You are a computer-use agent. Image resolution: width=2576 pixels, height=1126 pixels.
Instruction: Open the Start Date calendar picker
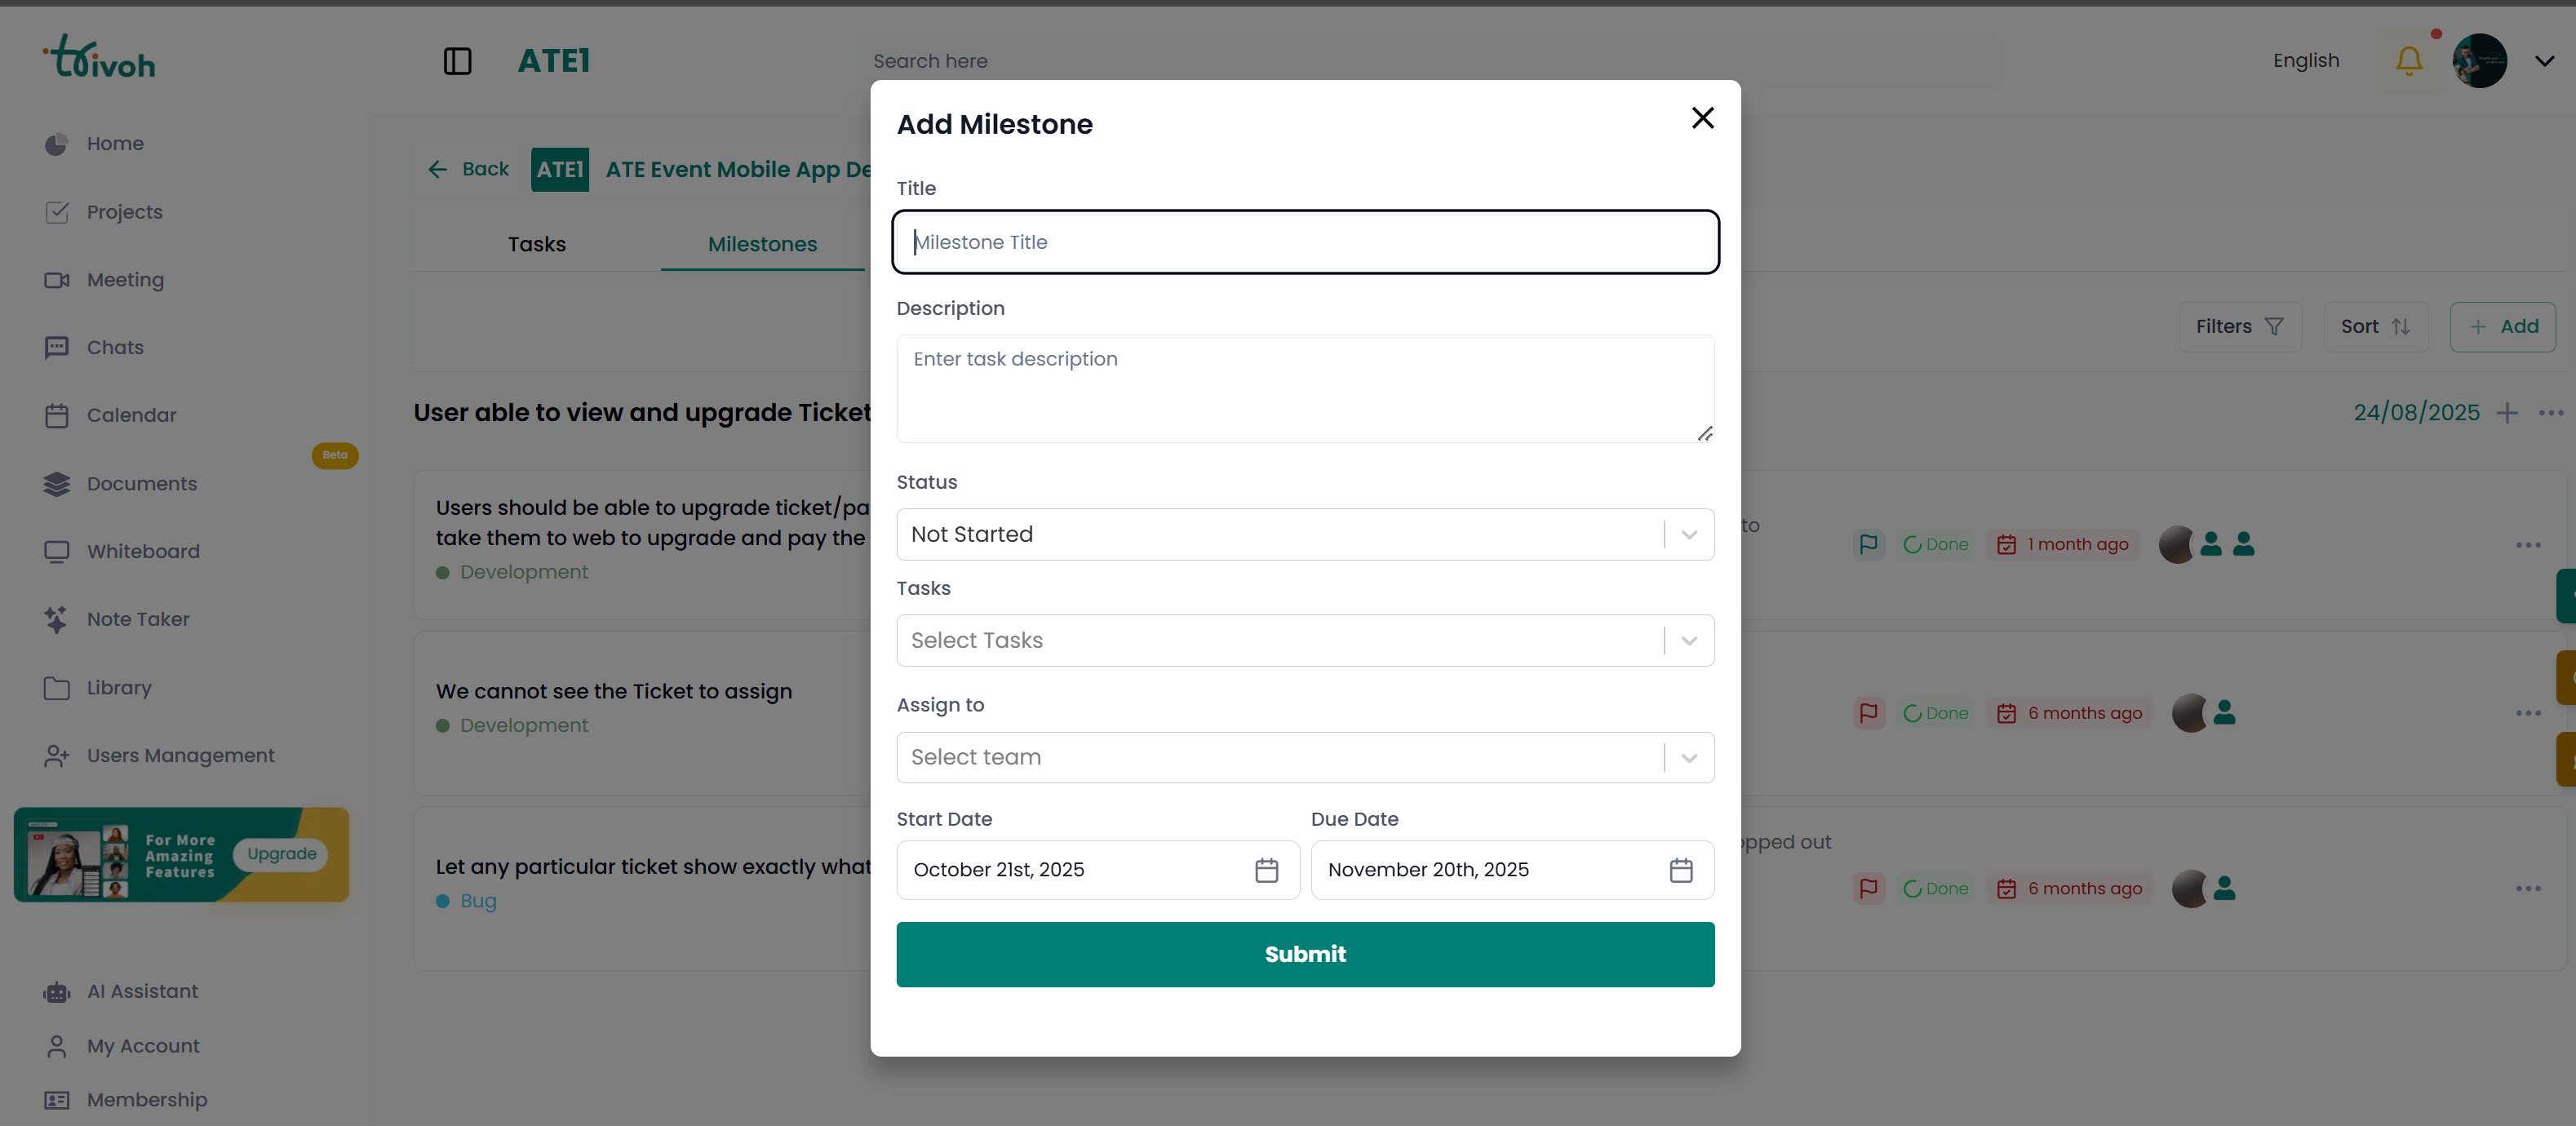1265,870
